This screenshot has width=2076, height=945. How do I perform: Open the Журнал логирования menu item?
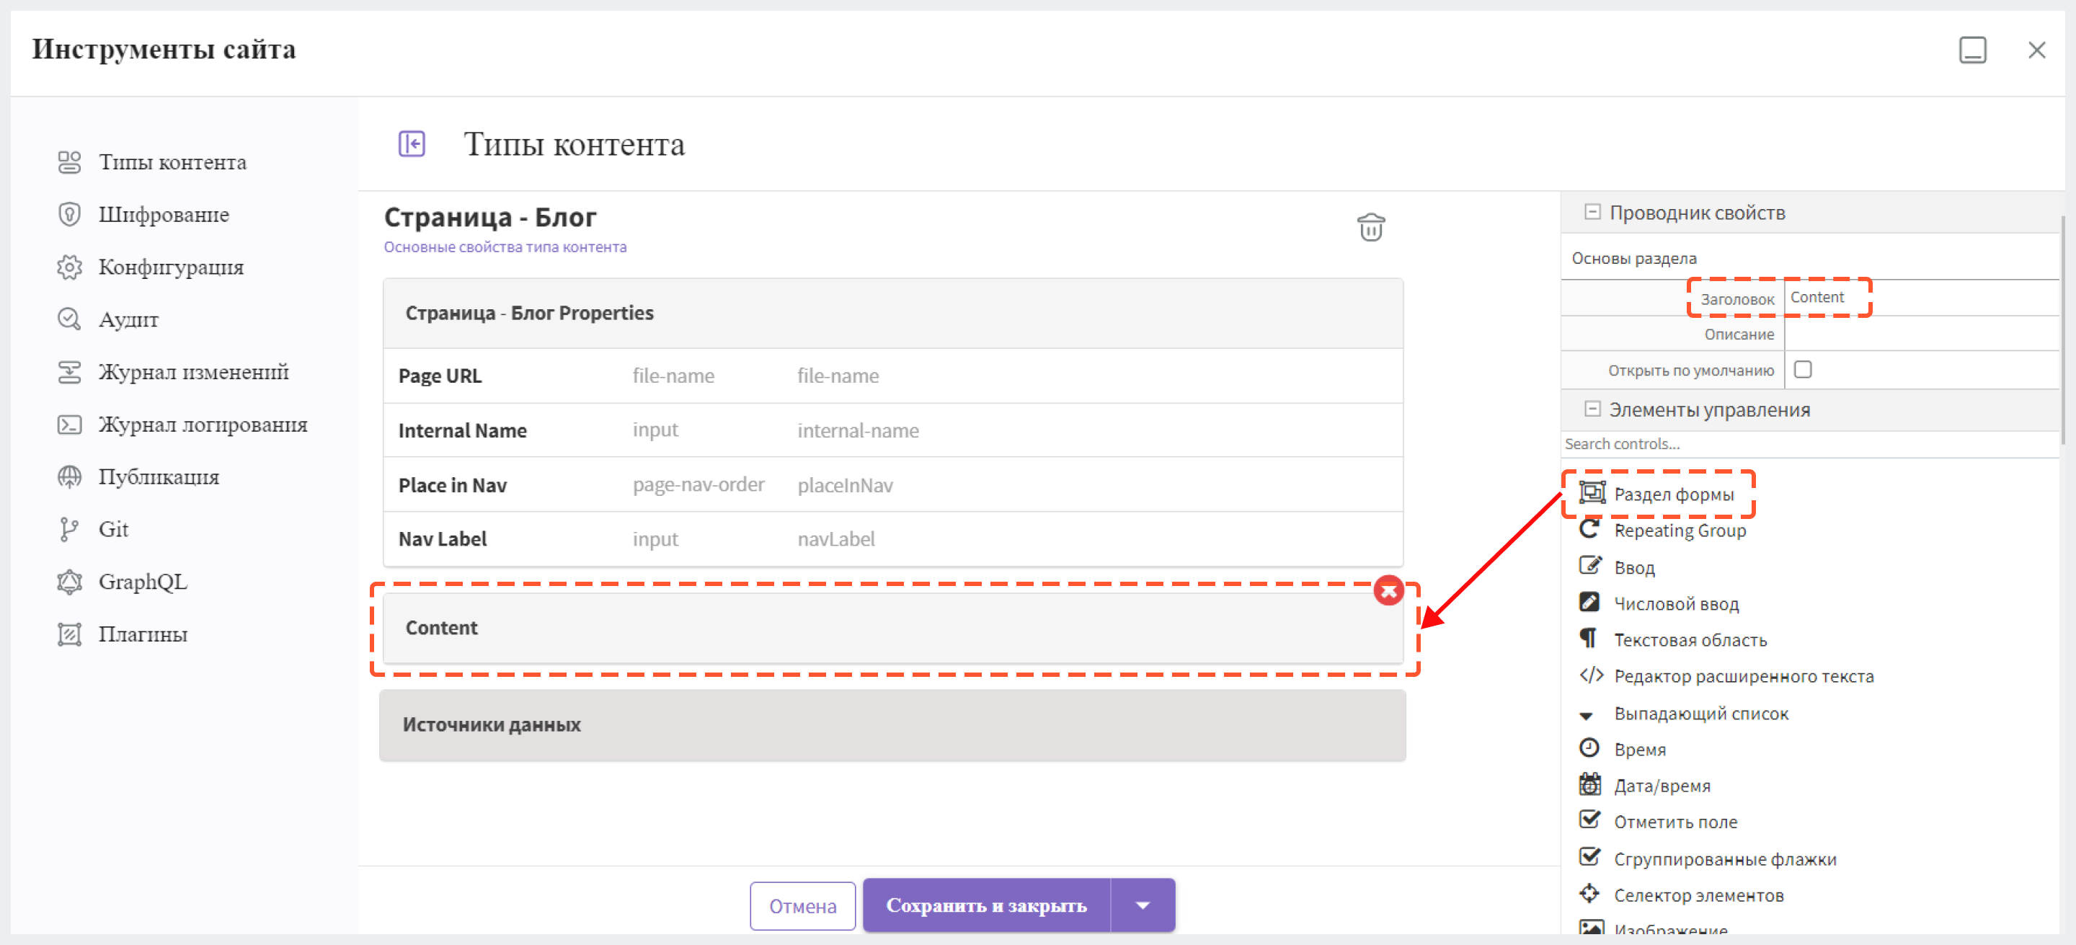[x=203, y=425]
